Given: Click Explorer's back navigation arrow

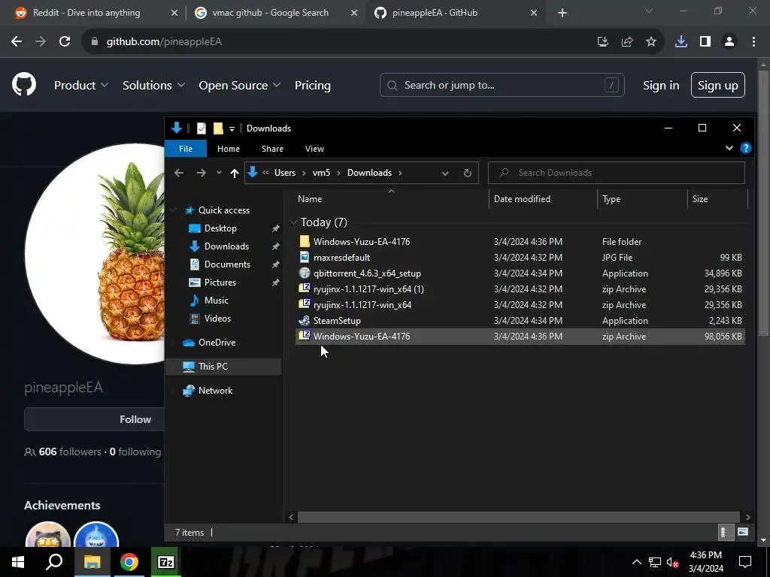Looking at the screenshot, I should (x=179, y=173).
